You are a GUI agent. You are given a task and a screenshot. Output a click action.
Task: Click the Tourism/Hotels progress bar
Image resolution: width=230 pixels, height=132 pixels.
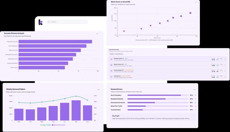[158, 110]
